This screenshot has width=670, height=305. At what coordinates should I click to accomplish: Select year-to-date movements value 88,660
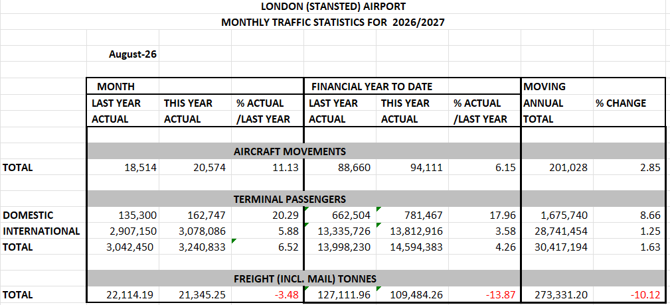[x=340, y=167]
